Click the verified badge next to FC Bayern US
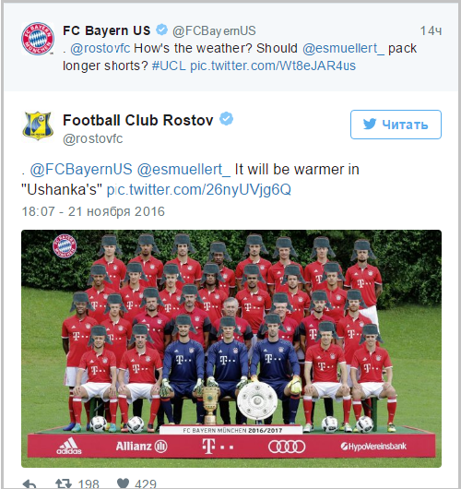 161,30
